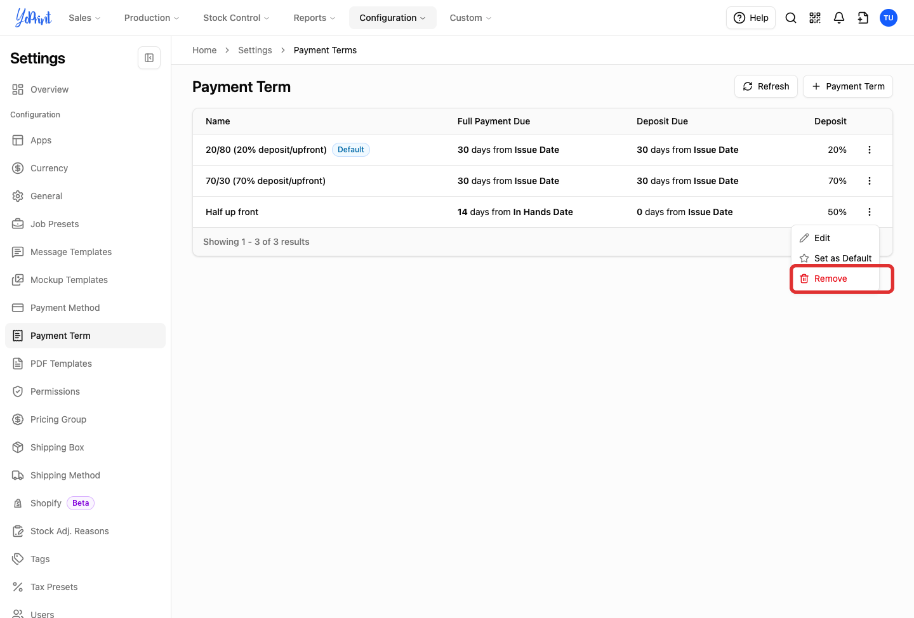Open row actions for 70/30 payment term
The width and height of the screenshot is (914, 618).
point(870,181)
